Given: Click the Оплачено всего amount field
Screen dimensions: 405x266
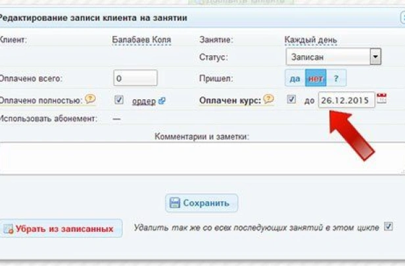Looking at the screenshot, I should point(135,78).
